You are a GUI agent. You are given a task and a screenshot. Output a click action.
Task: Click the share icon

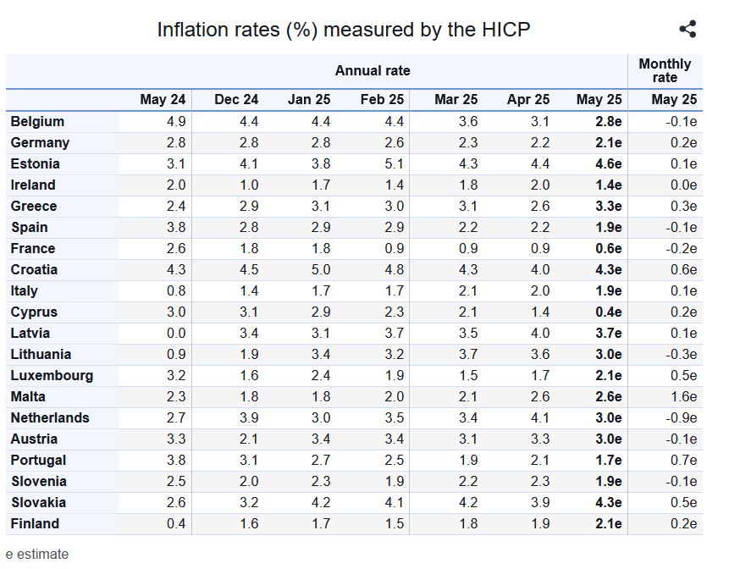pyautogui.click(x=688, y=30)
